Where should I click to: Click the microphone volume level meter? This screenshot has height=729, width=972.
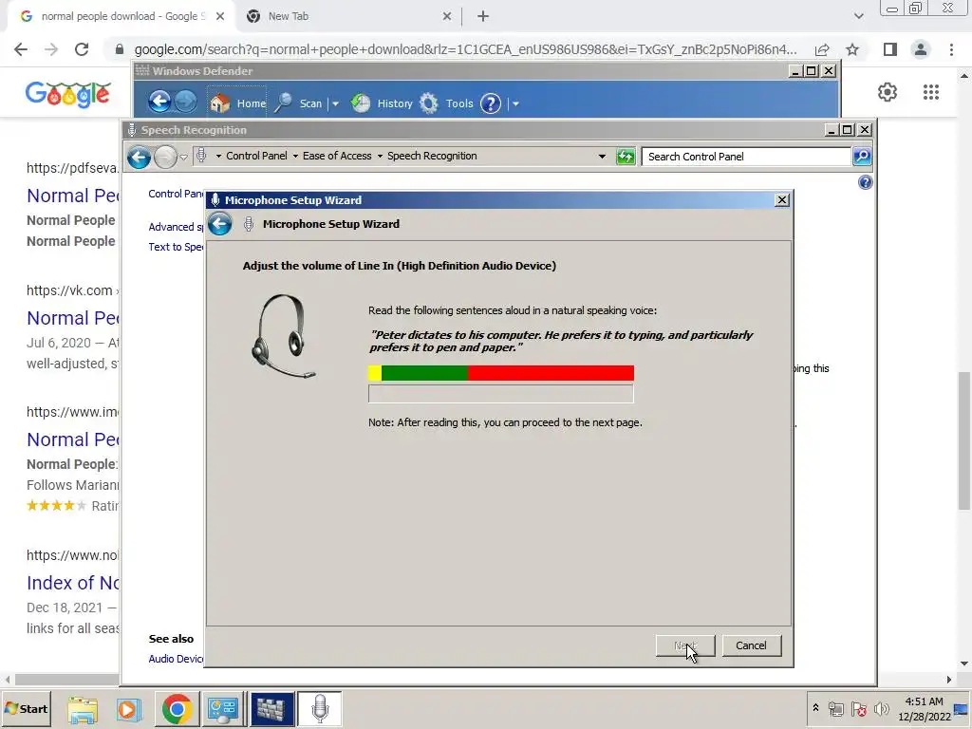(x=501, y=372)
